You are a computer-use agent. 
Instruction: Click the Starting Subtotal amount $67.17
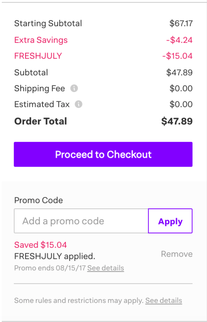point(181,23)
